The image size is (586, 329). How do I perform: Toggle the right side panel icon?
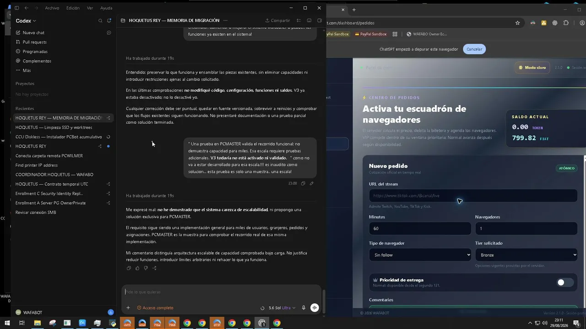tap(320, 20)
